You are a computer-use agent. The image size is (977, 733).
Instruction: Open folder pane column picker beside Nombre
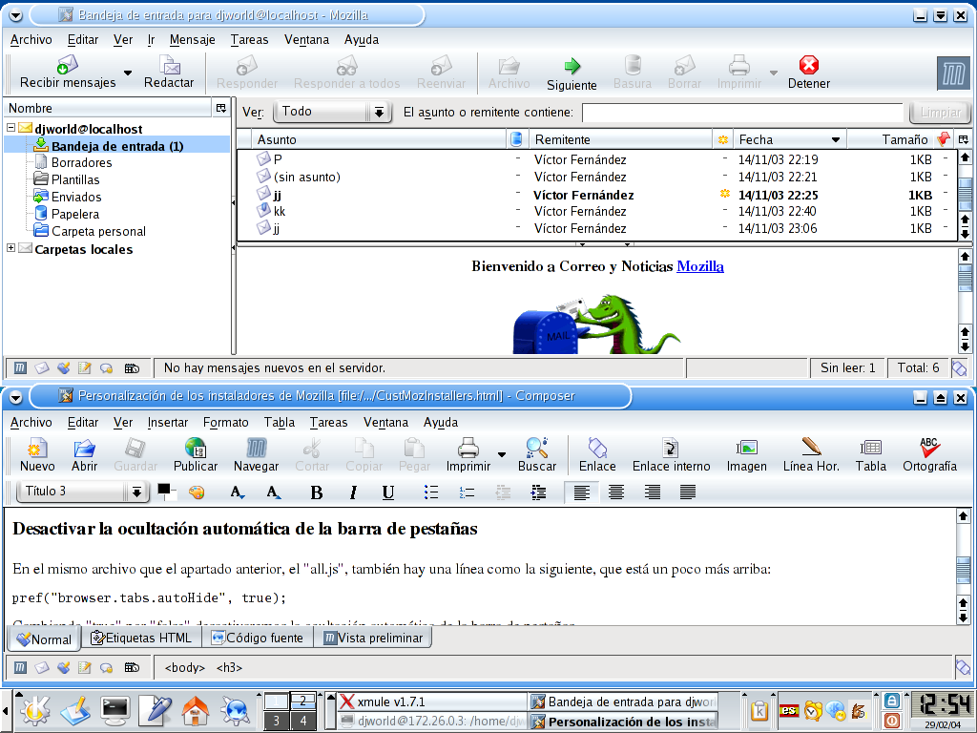[x=220, y=108]
